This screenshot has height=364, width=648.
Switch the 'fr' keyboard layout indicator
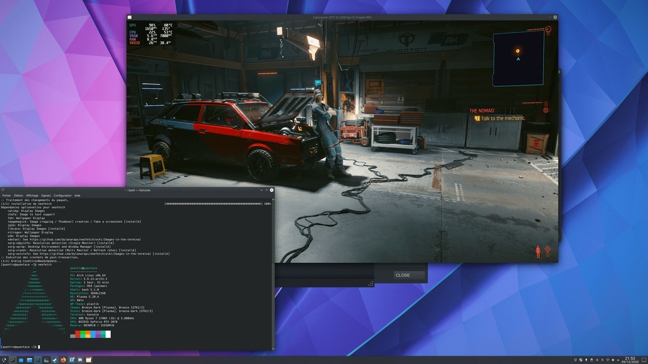click(602, 360)
